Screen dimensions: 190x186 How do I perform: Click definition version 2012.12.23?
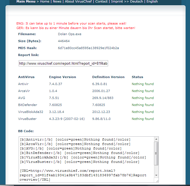[x=101, y=112]
